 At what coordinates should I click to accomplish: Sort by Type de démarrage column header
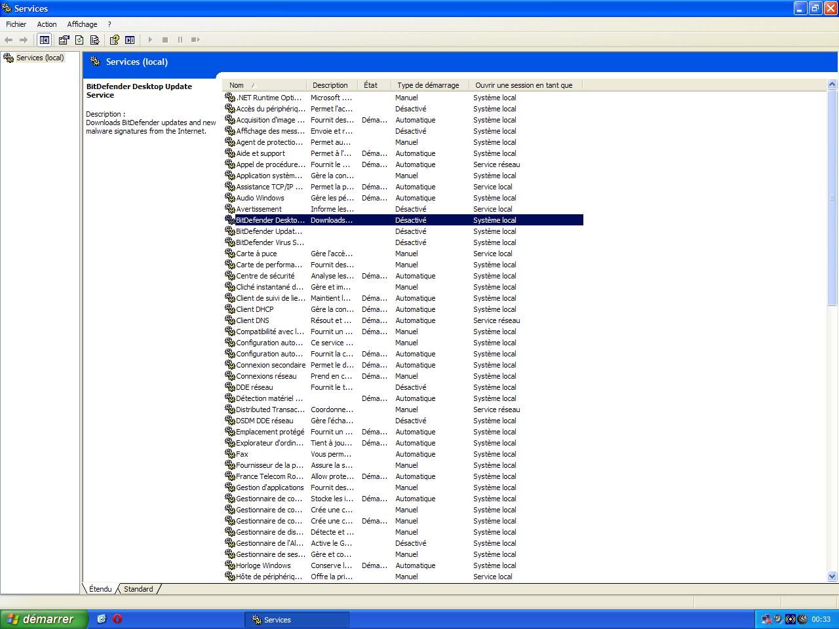tap(430, 85)
